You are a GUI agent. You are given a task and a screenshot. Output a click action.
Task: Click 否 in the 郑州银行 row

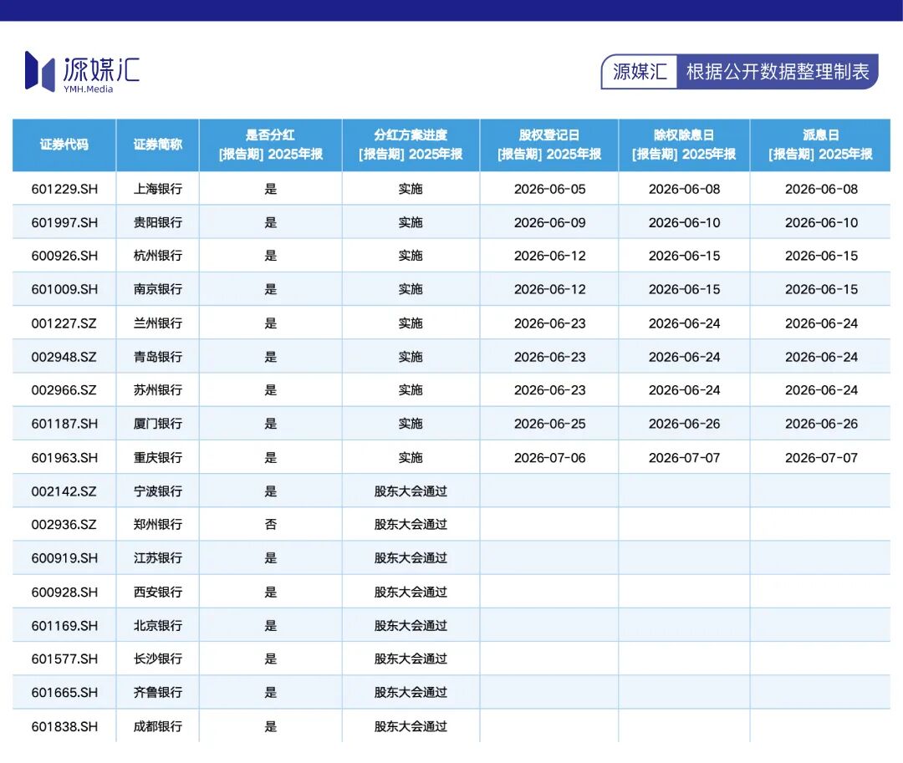tap(271, 525)
